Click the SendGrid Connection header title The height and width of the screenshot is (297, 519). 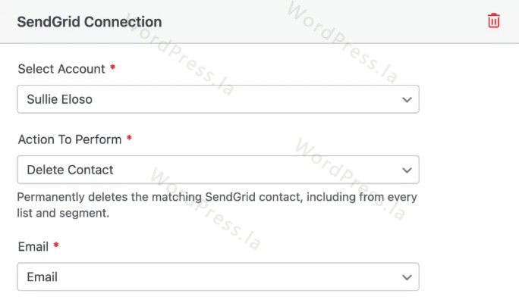[x=90, y=22]
